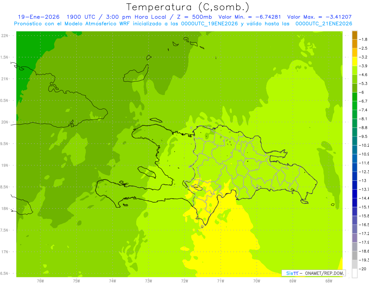
Task: Pick the orange swatch between -1.8 and -2.5
Action: tap(355, 44)
